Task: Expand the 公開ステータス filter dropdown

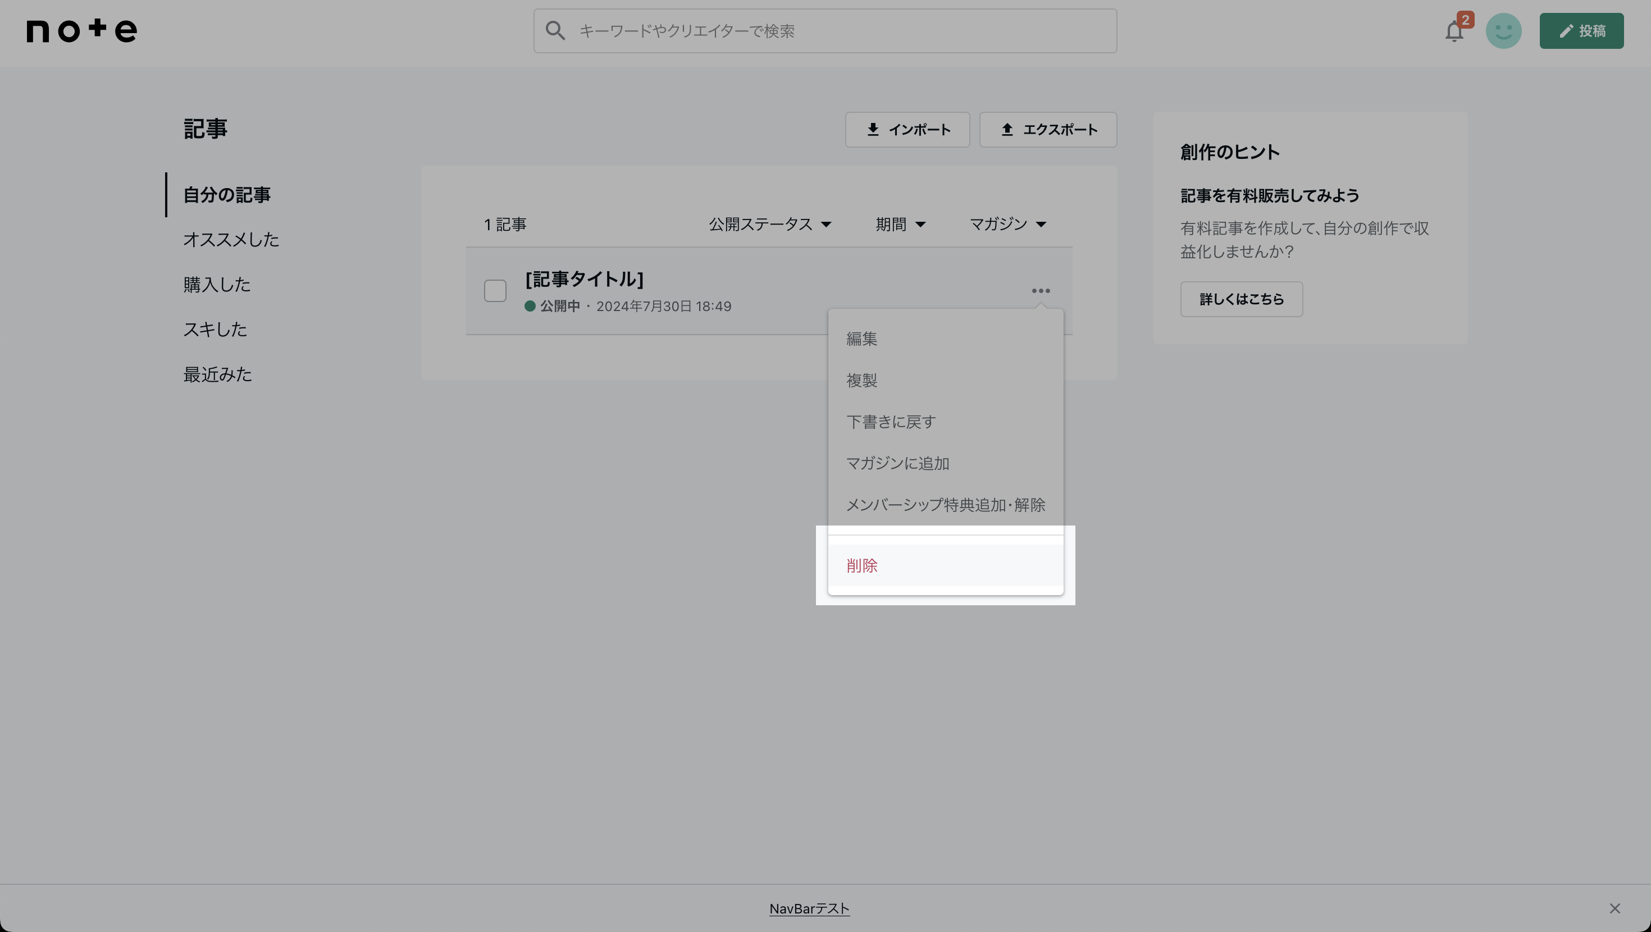Action: [770, 225]
